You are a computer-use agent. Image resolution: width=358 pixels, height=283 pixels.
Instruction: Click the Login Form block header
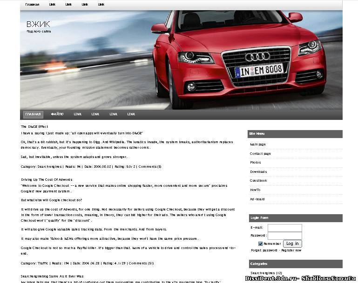click(x=296, y=218)
